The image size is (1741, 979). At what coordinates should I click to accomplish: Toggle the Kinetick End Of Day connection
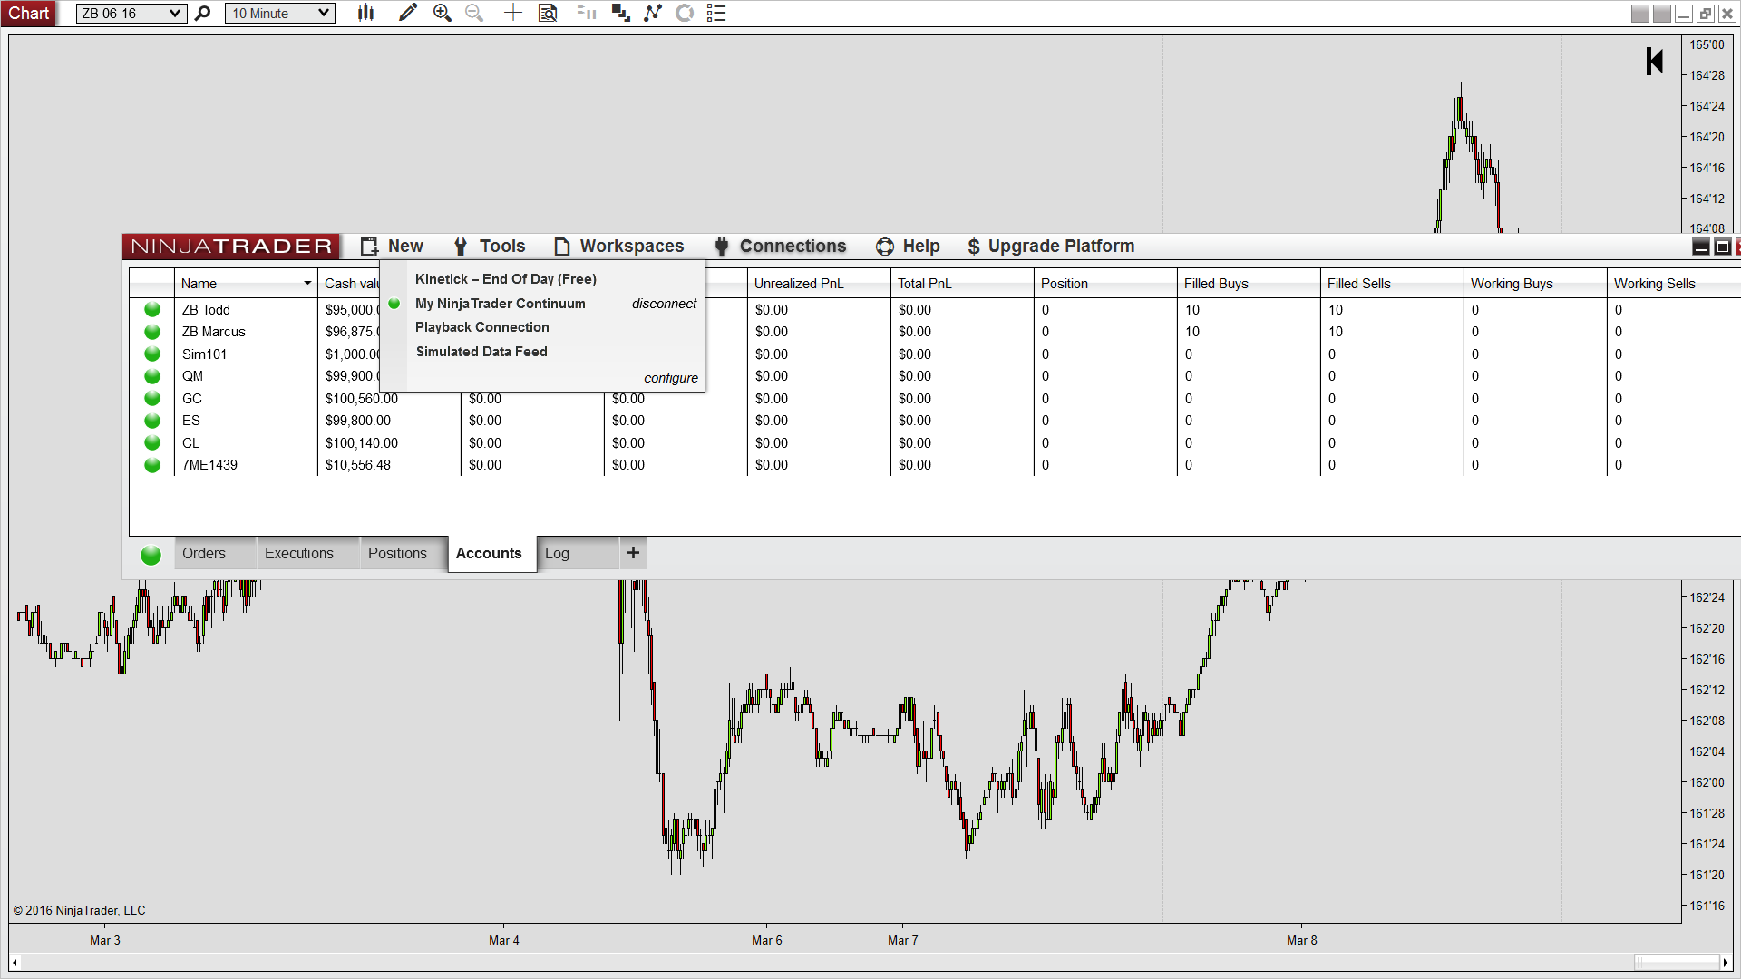[x=505, y=279]
